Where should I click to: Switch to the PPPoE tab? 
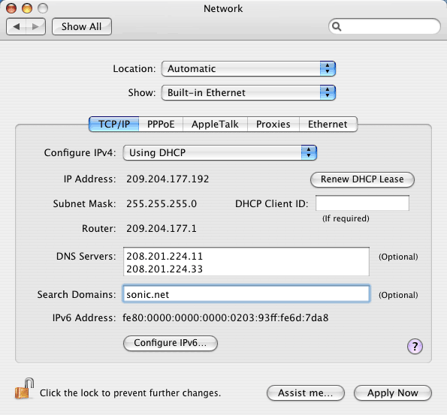click(x=161, y=124)
